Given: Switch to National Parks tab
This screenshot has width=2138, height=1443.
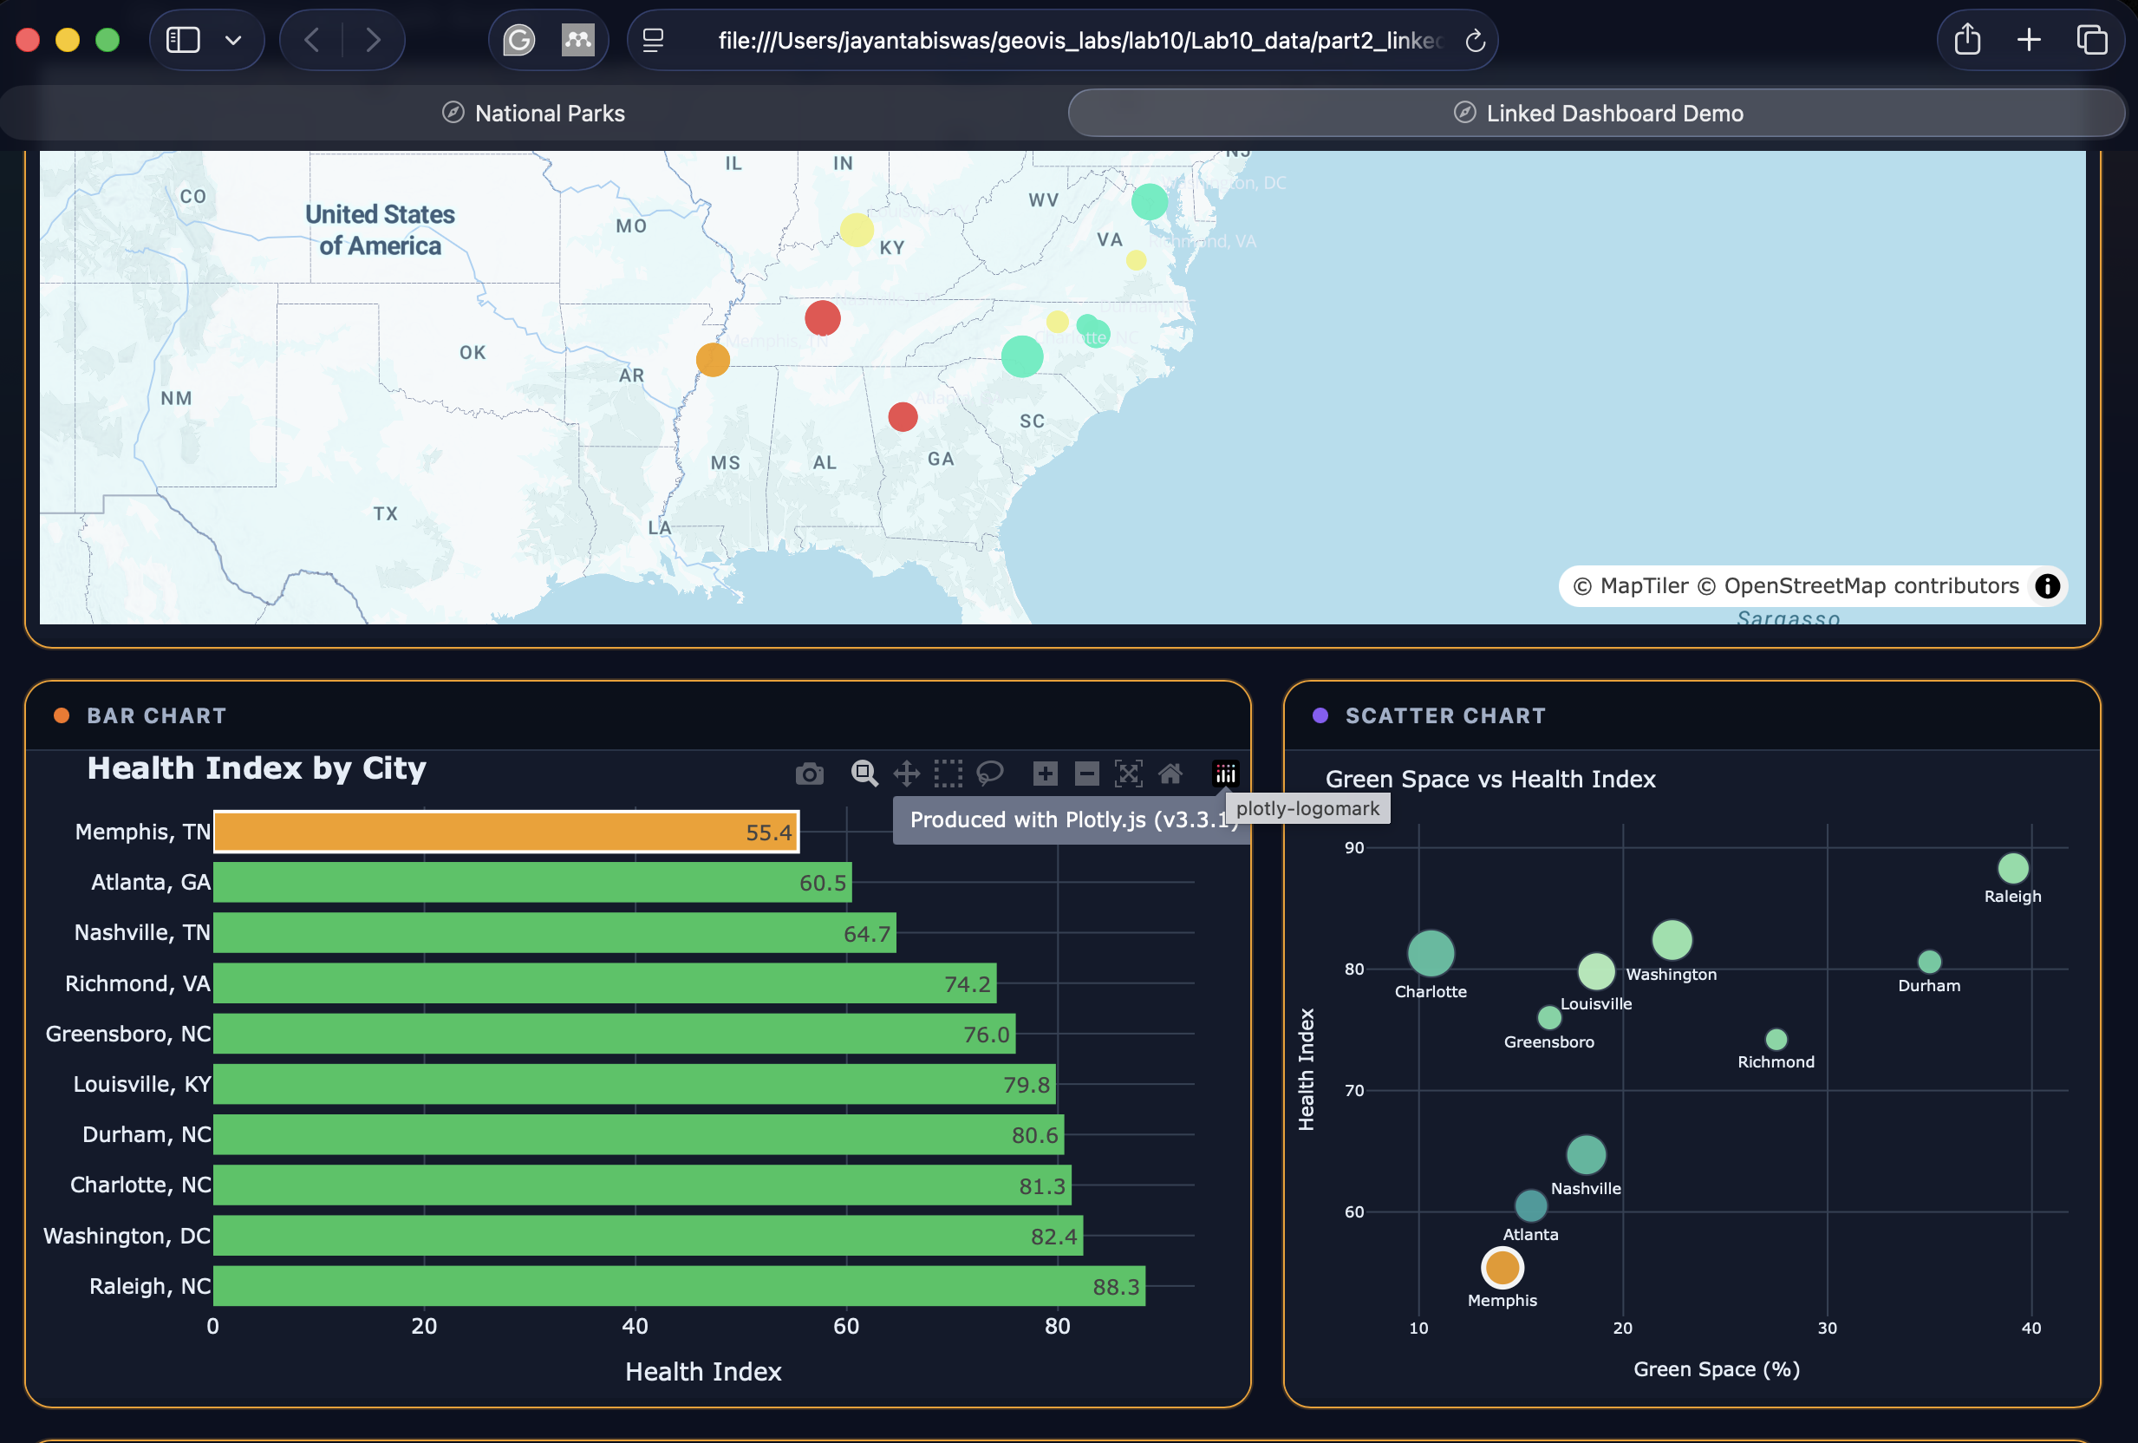Looking at the screenshot, I should click(533, 114).
